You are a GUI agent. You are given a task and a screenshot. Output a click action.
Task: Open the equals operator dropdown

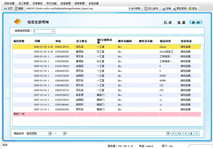(65, 134)
